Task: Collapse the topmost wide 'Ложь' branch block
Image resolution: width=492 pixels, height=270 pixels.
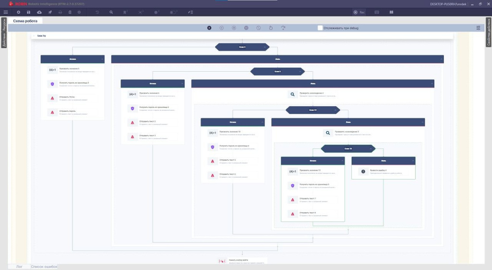Action: click(441, 59)
